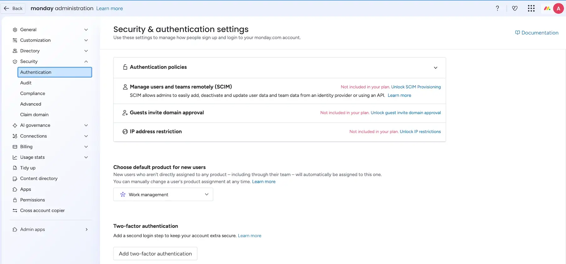Image resolution: width=566 pixels, height=264 pixels.
Task: Click the Content directory icon
Action: coord(15,179)
